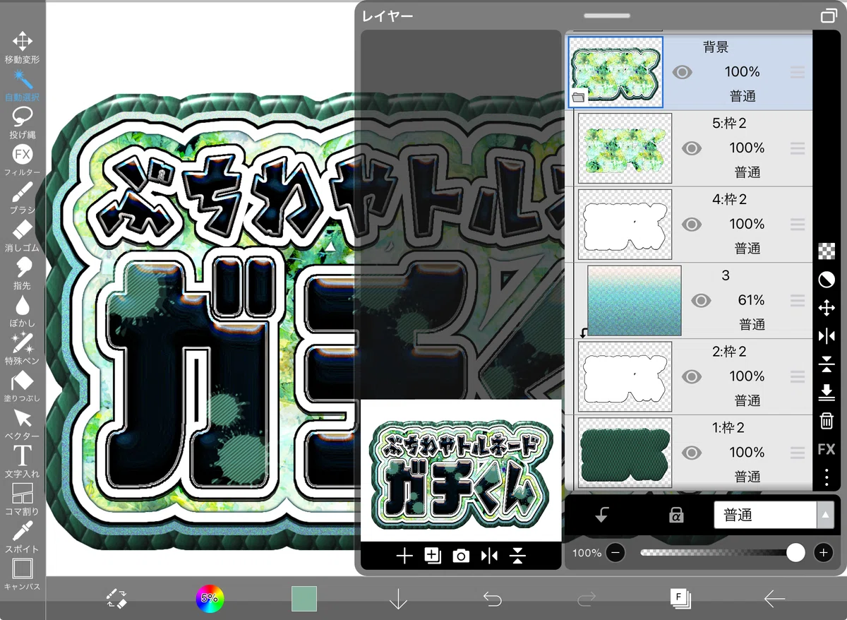Add a special layer with boxed plus icon
The width and height of the screenshot is (847, 620).
432,556
